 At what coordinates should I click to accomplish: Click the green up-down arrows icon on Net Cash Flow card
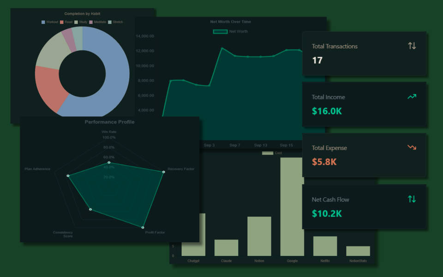412,199
